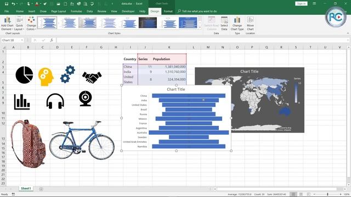This screenshot has width=351, height=197.
Task: Open the Sheet1 tab
Action: click(x=26, y=188)
